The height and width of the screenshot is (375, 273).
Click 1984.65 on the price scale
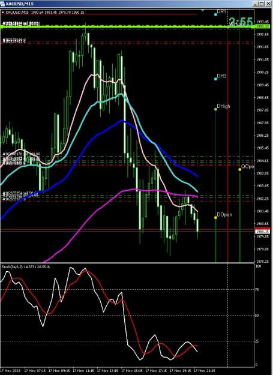click(261, 161)
